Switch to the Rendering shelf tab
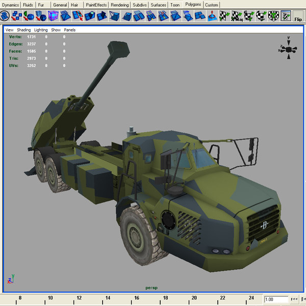306x306 pixels. pos(120,5)
